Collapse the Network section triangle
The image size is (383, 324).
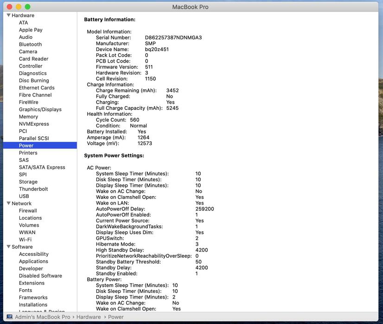click(x=8, y=203)
